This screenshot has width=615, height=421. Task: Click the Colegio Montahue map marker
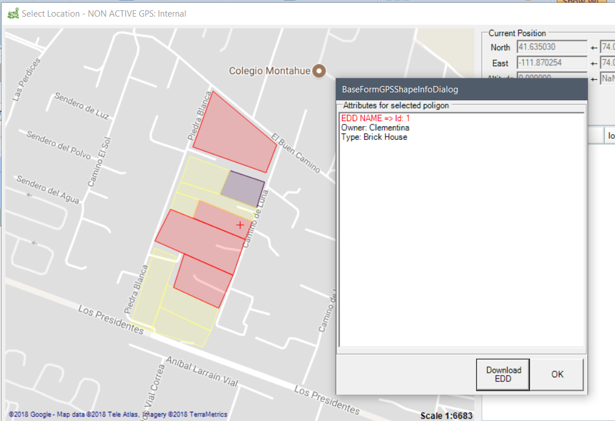pyautogui.click(x=318, y=71)
